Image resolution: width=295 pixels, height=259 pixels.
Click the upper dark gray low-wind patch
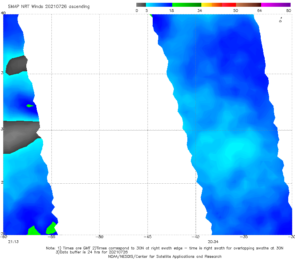[17, 65]
